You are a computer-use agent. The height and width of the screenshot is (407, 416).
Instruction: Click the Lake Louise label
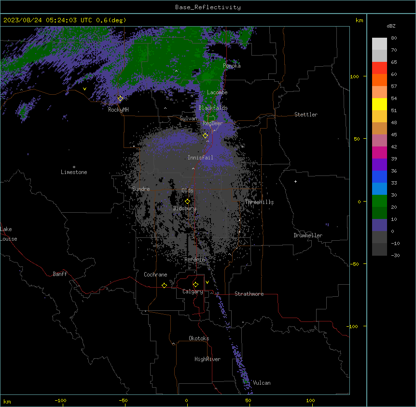point(9,234)
